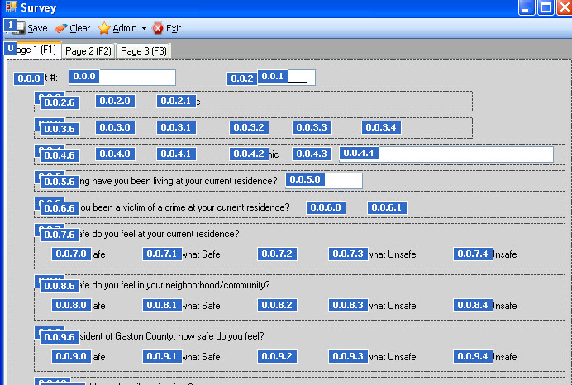Close the Survey window
Viewport: 572px width, 385px height.
point(564,7)
